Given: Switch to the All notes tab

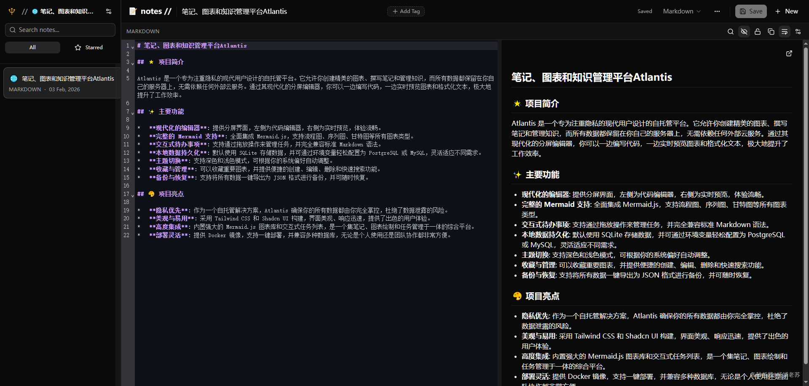Looking at the screenshot, I should (x=32, y=48).
